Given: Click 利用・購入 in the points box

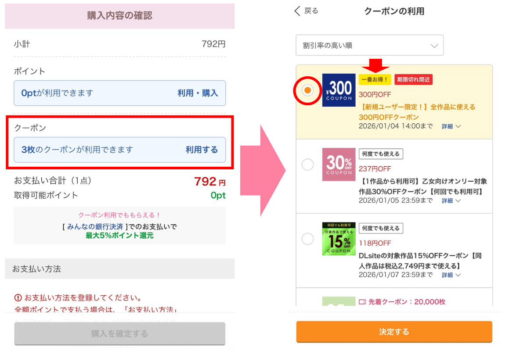Looking at the screenshot, I should 198,93.
